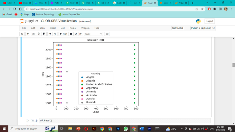This screenshot has height=132, width=235.
Task: Bookmark this page with star icon
Action: 202,9
